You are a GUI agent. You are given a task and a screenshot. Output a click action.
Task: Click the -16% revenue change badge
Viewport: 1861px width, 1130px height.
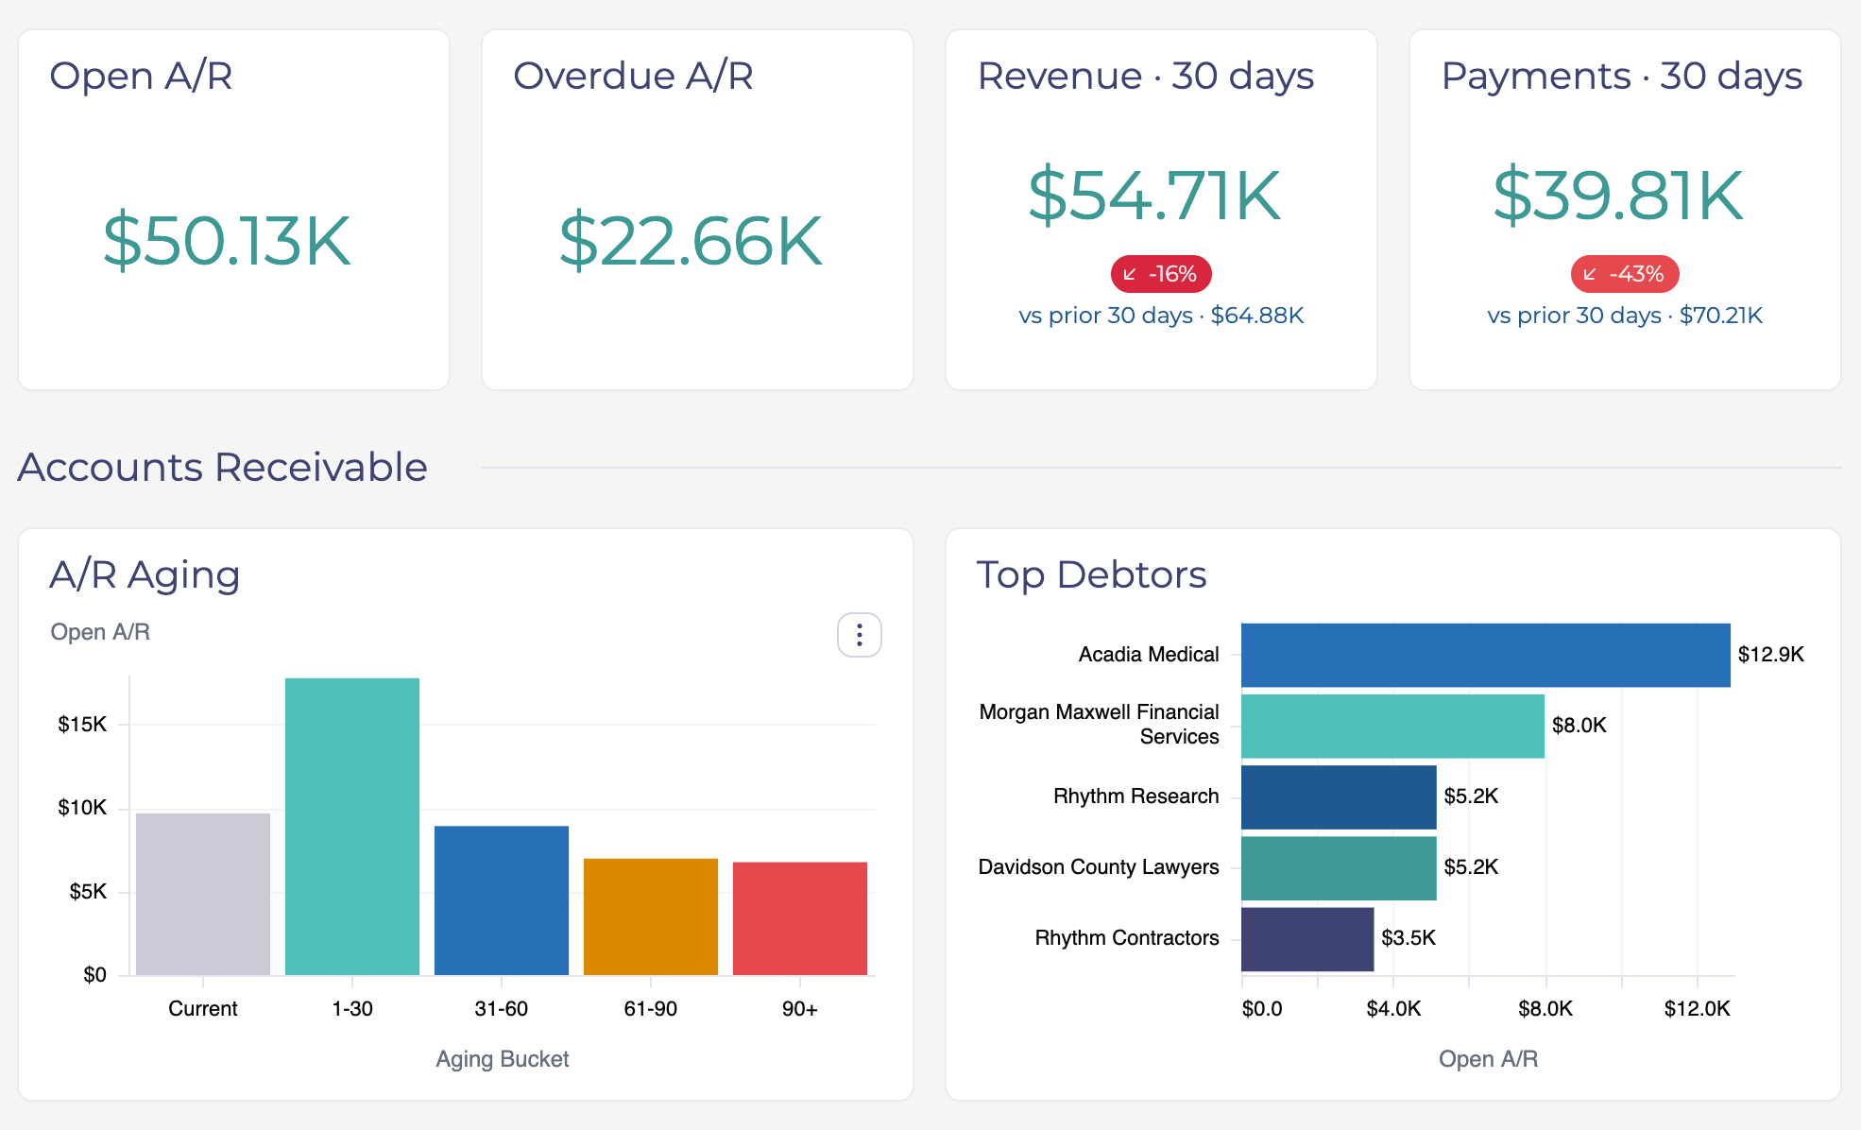click(1161, 274)
